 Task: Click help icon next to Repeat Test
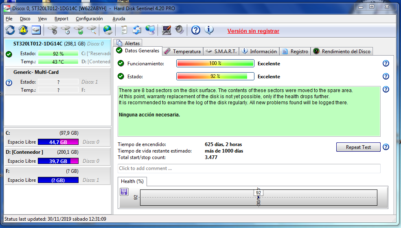point(386,147)
